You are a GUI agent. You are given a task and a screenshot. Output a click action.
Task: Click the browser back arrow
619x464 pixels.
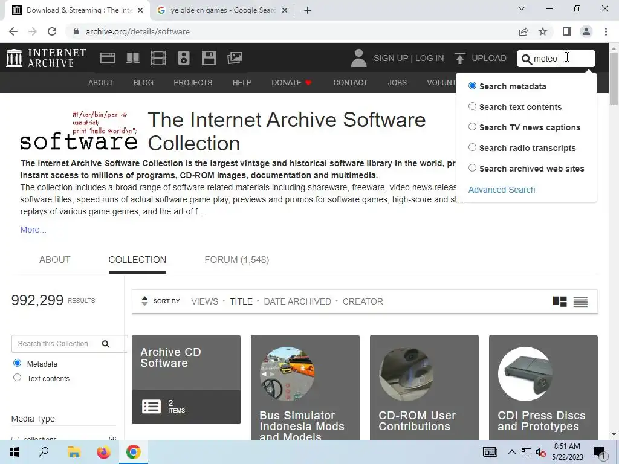tap(13, 31)
